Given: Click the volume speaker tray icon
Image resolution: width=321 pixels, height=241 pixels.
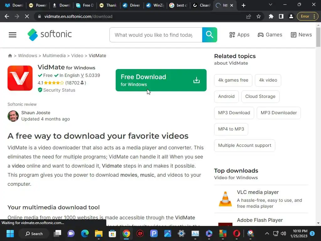Looking at the screenshot, I should [283, 233].
